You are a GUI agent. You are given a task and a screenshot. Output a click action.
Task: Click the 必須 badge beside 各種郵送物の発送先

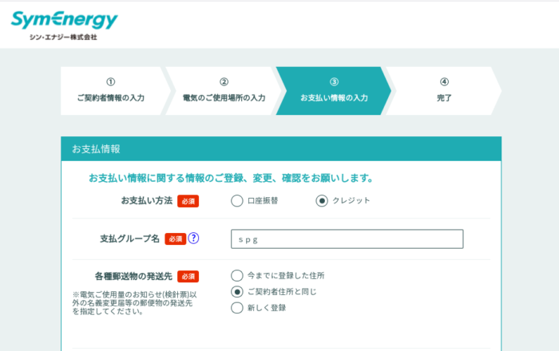(x=188, y=277)
